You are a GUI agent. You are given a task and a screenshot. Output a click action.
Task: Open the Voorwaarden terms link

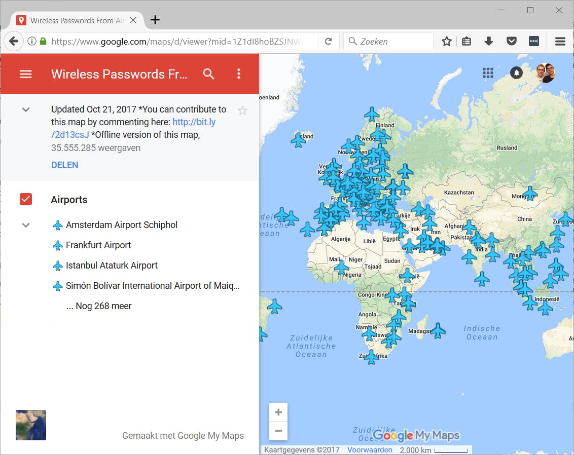370,450
